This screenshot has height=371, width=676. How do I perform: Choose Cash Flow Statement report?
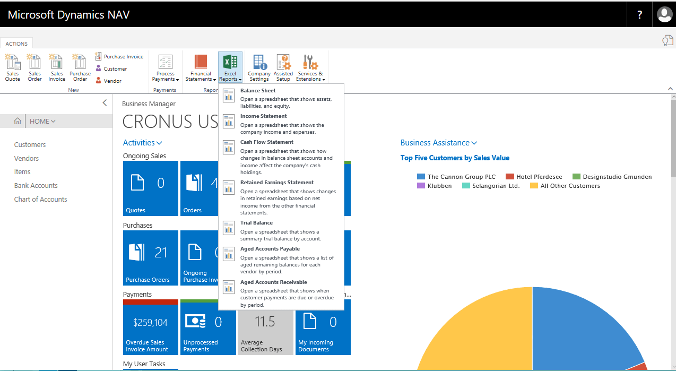point(281,157)
